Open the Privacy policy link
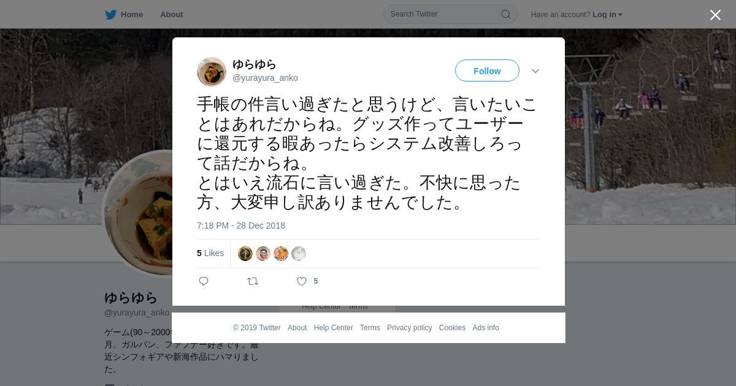The height and width of the screenshot is (386, 736). click(x=409, y=328)
